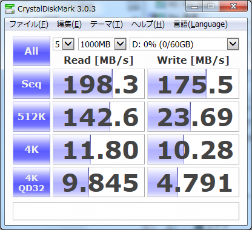Image resolution: width=252 pixels, height=230 pixels.
Task: Start the 512K benchmark test
Action: pyautogui.click(x=31, y=117)
